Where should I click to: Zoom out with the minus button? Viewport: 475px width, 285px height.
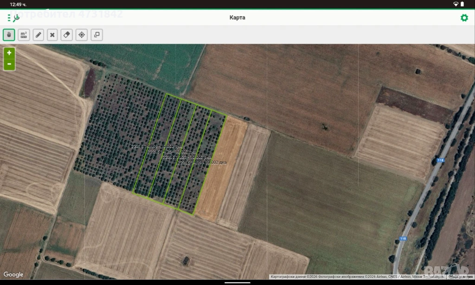[x=9, y=64]
